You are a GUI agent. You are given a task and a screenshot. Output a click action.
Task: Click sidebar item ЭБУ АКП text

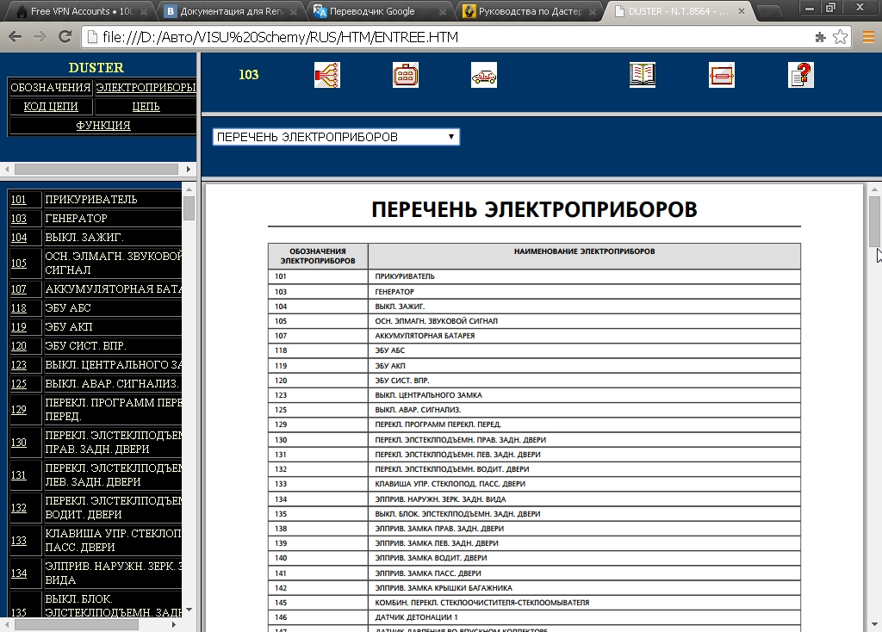point(69,327)
